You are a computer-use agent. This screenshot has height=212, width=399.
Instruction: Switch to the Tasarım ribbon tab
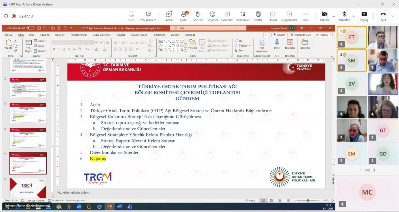(45, 35)
